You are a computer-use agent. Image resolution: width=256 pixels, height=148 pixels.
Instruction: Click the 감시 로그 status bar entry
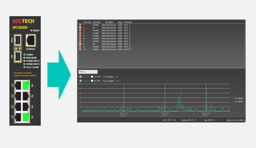tap(169, 120)
